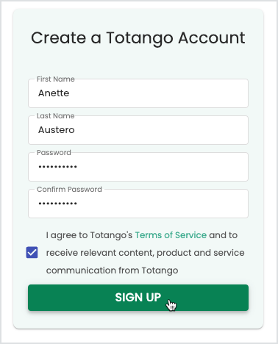Click the Create a Totango Account heading

click(x=138, y=38)
